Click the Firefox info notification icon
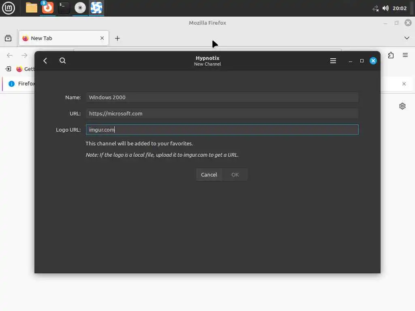Screen dimensions: 415x311 click(11, 84)
